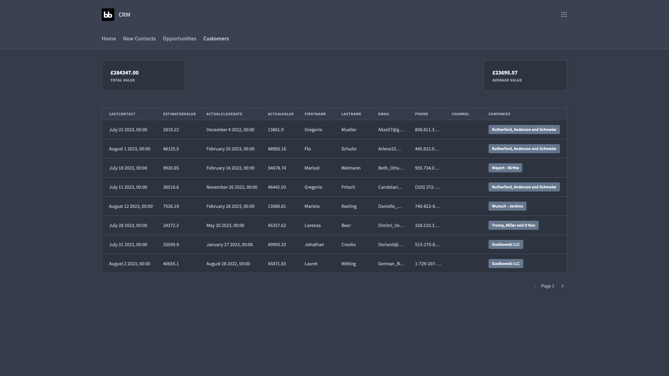This screenshot has height=376, width=669.
Task: Click the 45257.62 actual value cell
Action: [x=277, y=225]
